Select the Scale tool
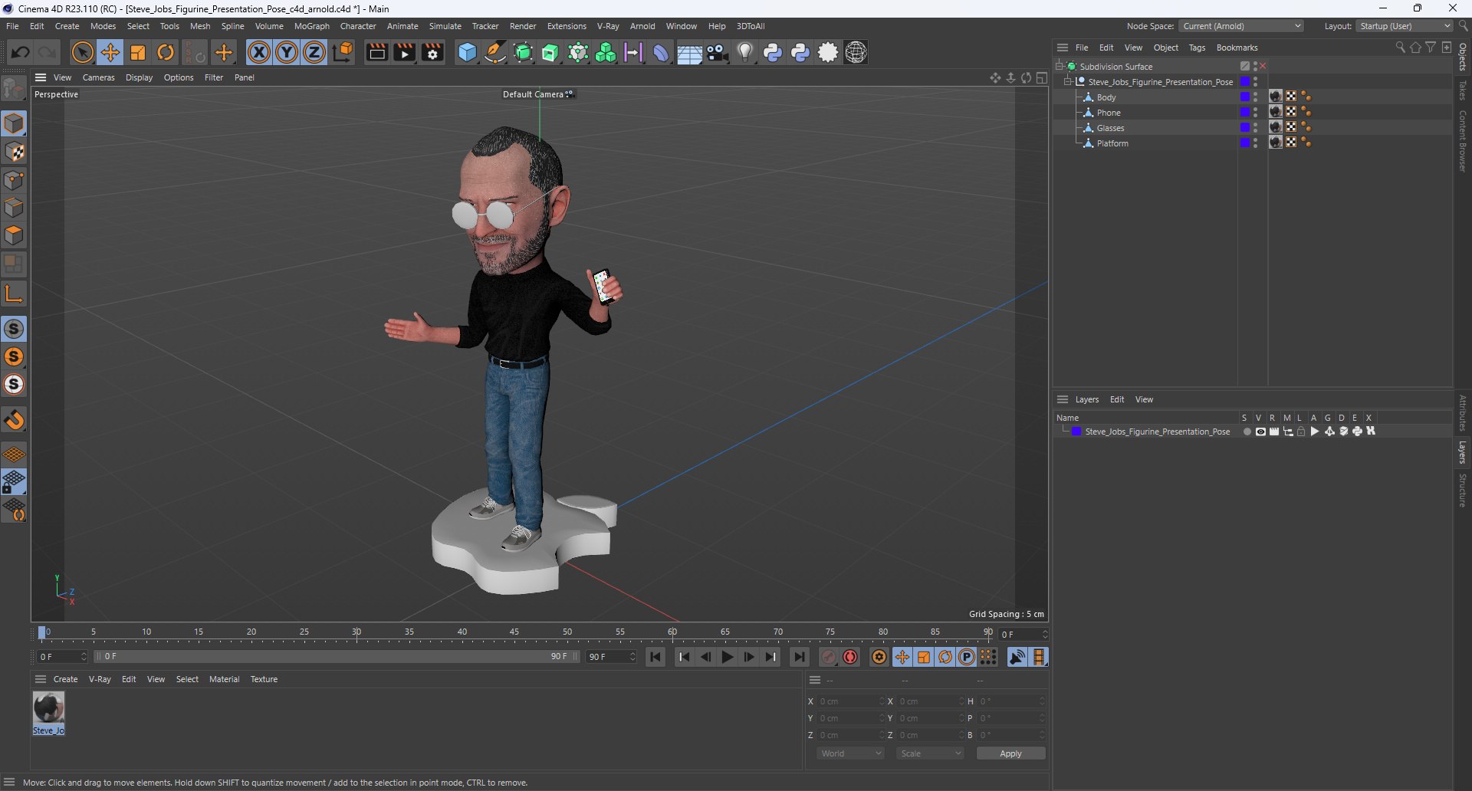 (x=138, y=52)
